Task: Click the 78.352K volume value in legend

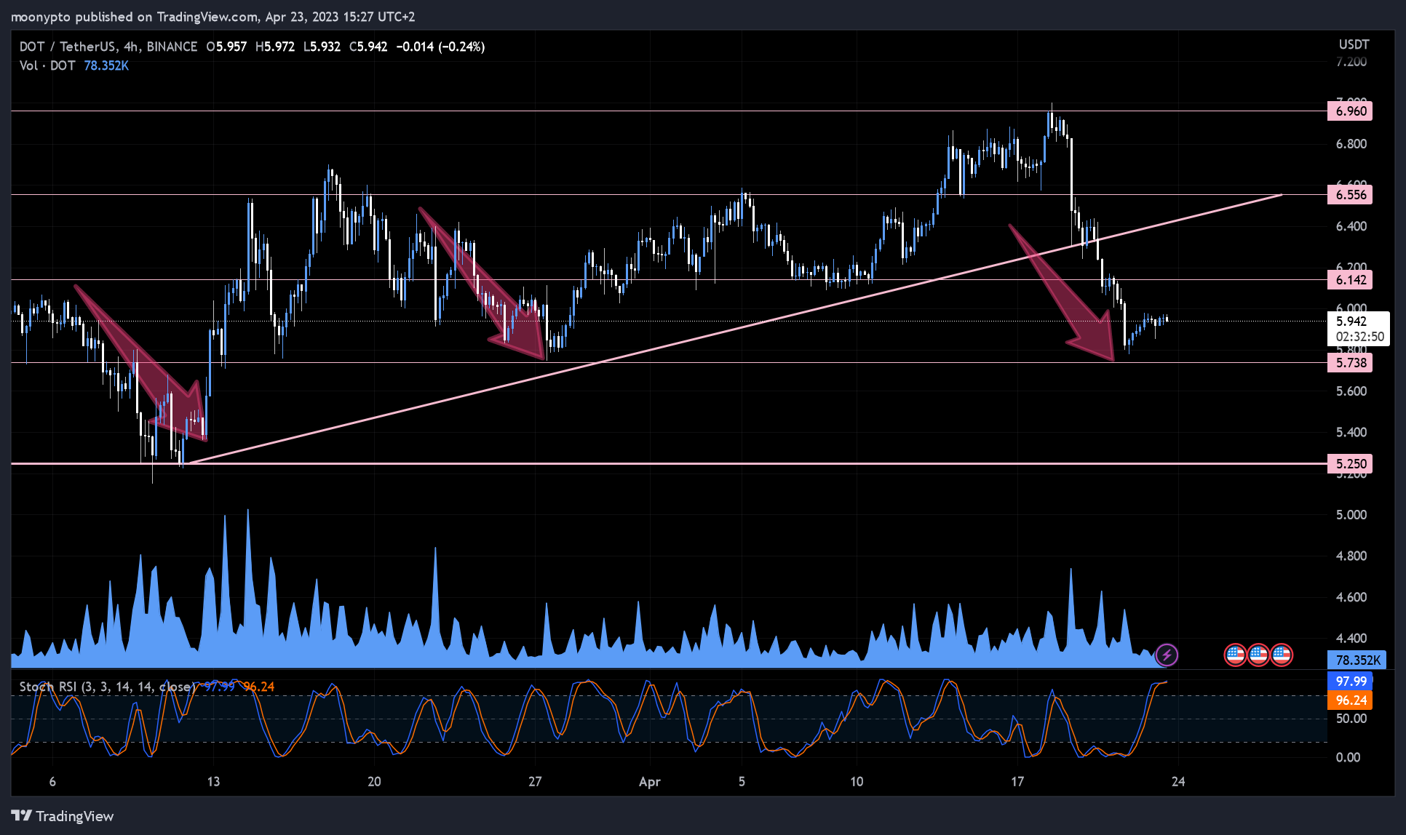Action: click(x=106, y=65)
